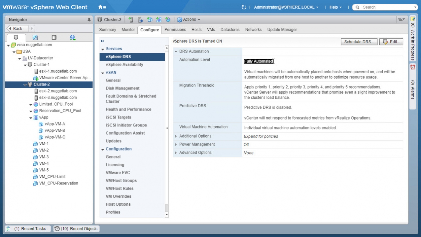Switch to VMs and Templates navigator view
This screenshot has height=237, width=421.
(x=35, y=38)
